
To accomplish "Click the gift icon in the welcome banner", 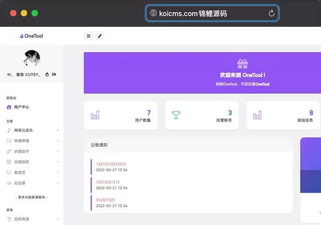I will coord(242,64).
